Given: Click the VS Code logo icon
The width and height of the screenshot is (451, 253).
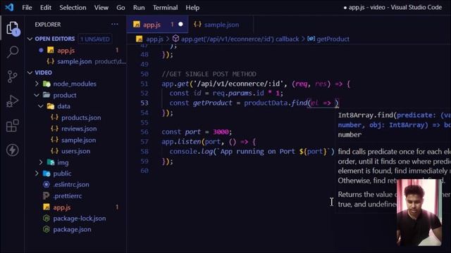Looking at the screenshot, I should 9,7.
